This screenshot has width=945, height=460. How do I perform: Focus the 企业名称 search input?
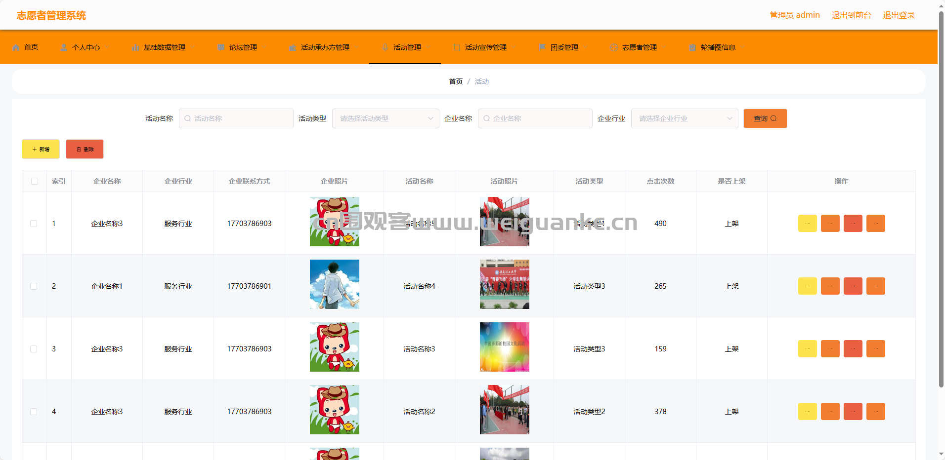pos(535,118)
